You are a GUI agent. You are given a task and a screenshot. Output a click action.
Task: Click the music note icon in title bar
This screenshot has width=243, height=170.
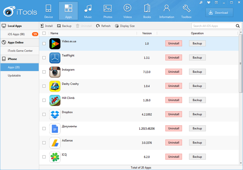tap(201, 2)
